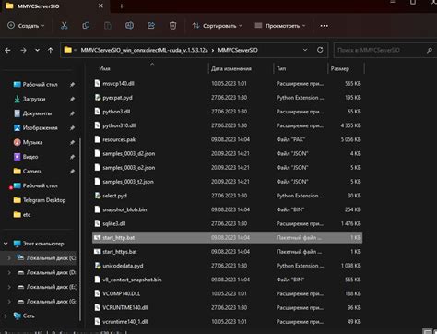Navigate back with the left arrow
This screenshot has height=334, width=437.
click(x=7, y=50)
